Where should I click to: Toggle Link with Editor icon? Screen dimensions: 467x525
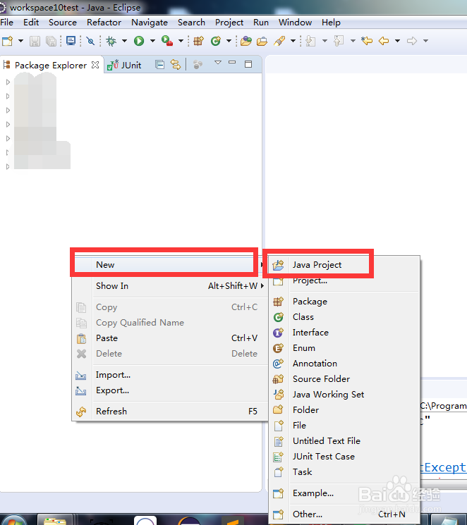click(x=176, y=64)
